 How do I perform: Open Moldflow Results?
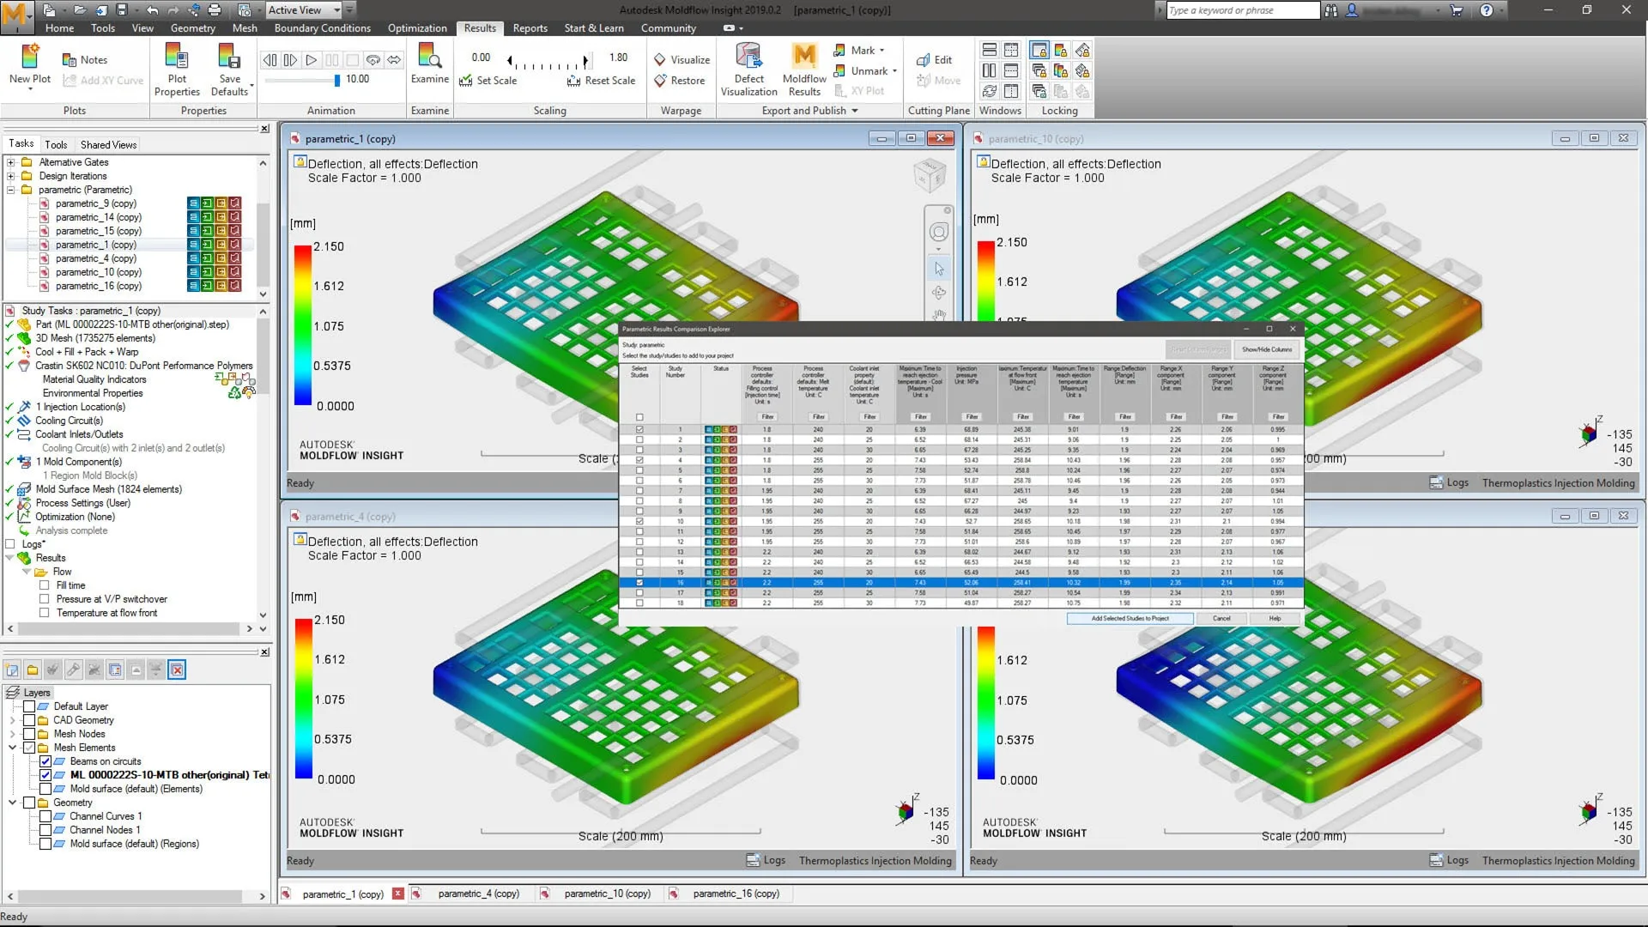[803, 69]
